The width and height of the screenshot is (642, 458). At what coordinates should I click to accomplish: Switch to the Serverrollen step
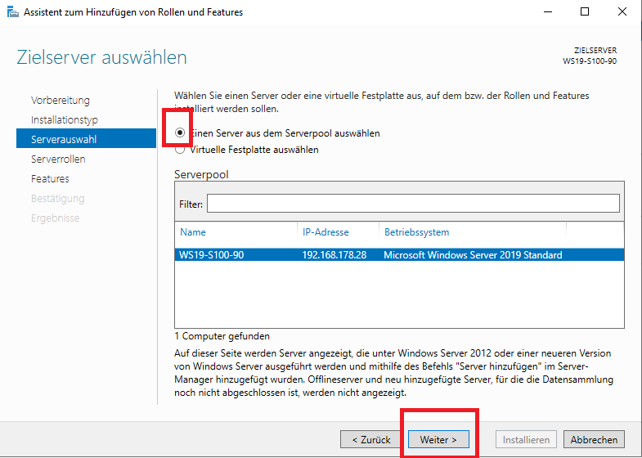pyautogui.click(x=58, y=159)
